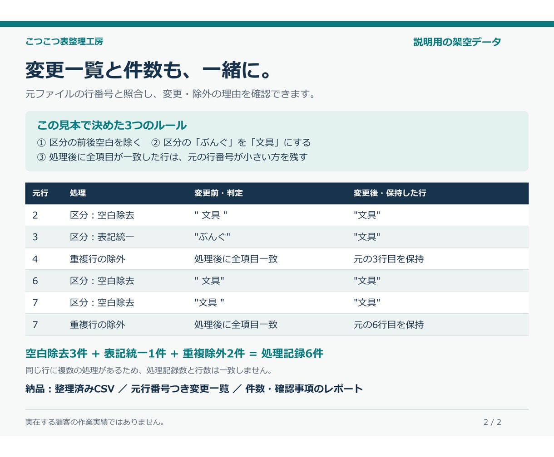Click the 区分:表記統一 cell

pos(102,237)
